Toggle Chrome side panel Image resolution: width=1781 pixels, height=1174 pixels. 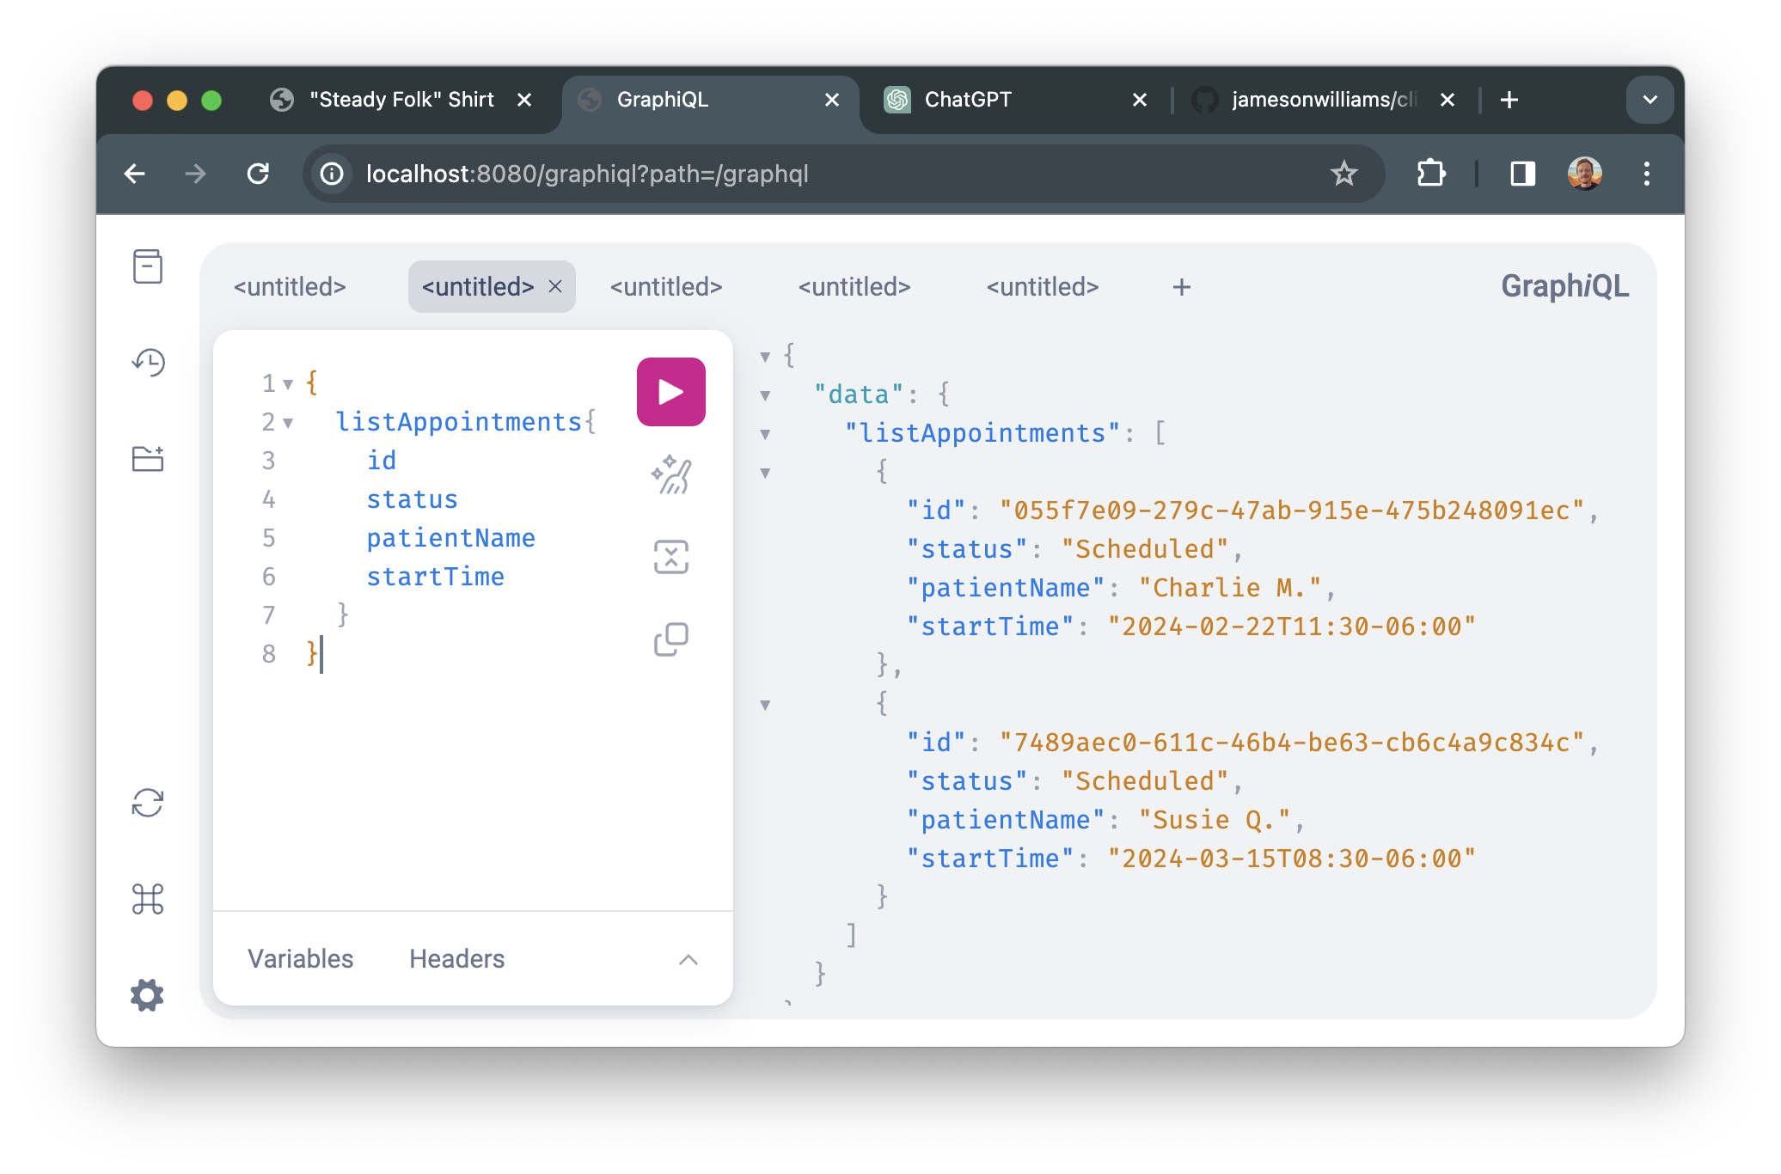1522,174
